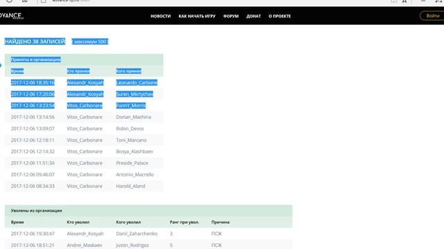The height and width of the screenshot is (249, 444).
Task: Click the timestamp 2017-12-06 13:23:54
Action: tap(33, 105)
